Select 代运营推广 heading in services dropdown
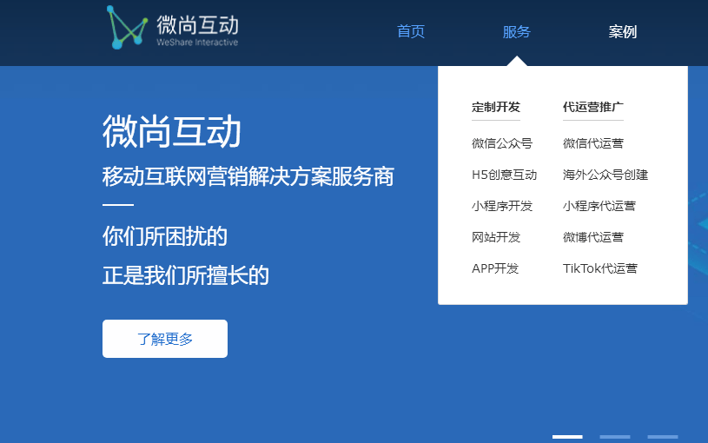The height and width of the screenshot is (443, 708). point(592,107)
